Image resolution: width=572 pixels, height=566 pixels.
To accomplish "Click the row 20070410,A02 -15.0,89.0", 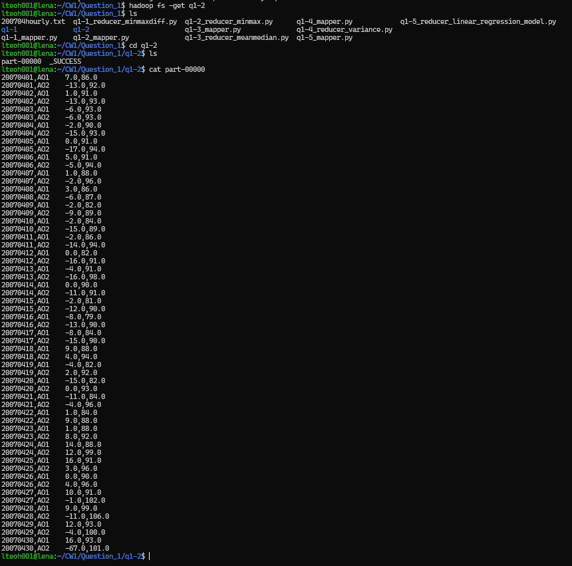I will (x=53, y=229).
